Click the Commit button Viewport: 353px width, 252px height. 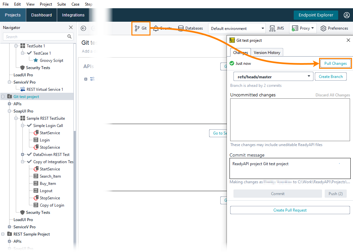(278, 194)
